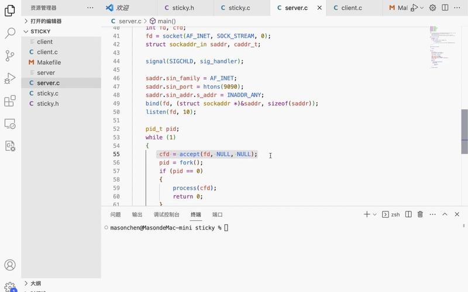Viewport: 468px width, 292px height.
Task: Open terminal panel more actions ellipsis
Action: (x=432, y=214)
